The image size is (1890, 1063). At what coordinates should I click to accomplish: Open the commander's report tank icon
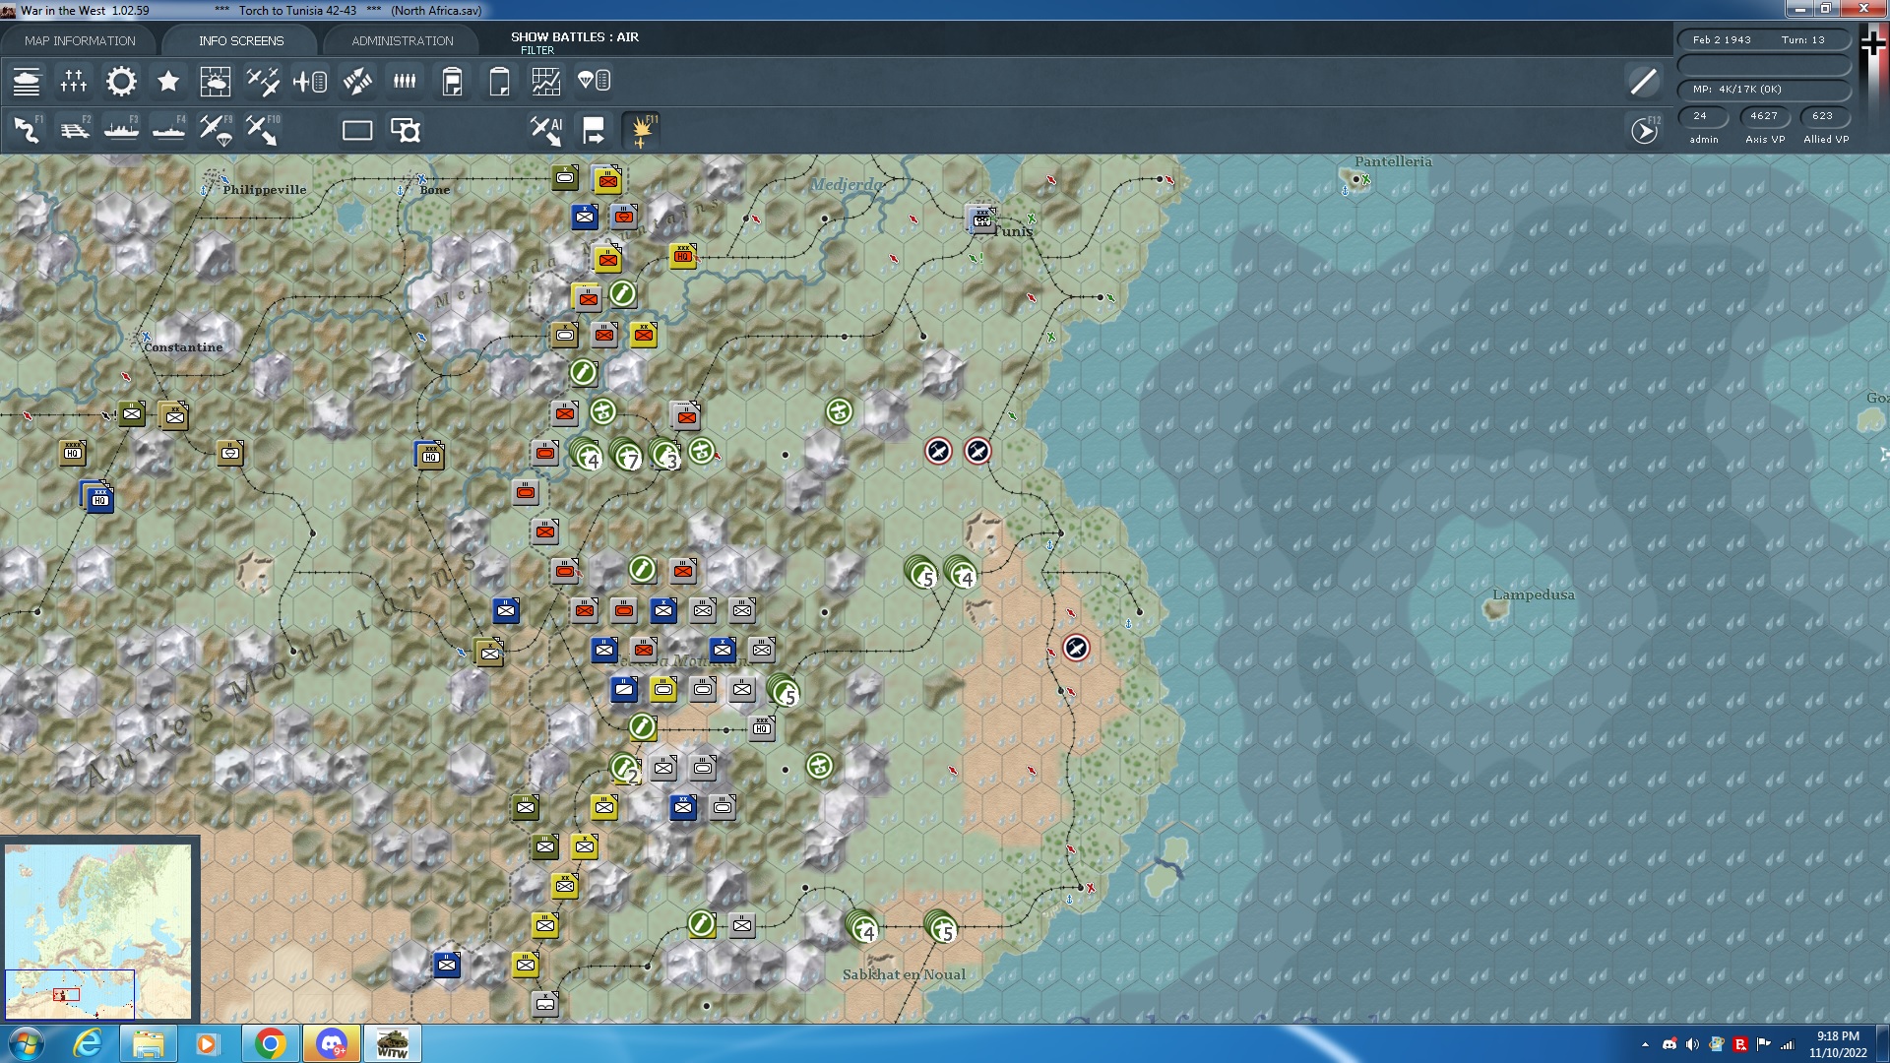pos(27,82)
